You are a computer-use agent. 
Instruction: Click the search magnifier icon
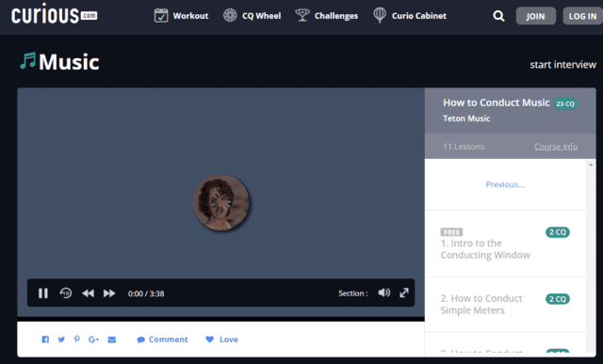point(498,16)
